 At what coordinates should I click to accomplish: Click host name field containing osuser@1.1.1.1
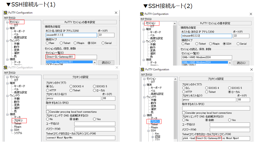pyautogui.click(x=71, y=35)
